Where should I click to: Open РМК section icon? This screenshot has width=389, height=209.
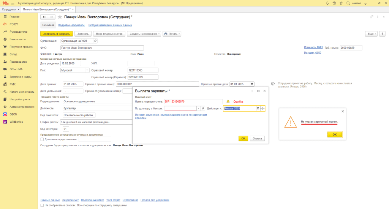click(5, 84)
